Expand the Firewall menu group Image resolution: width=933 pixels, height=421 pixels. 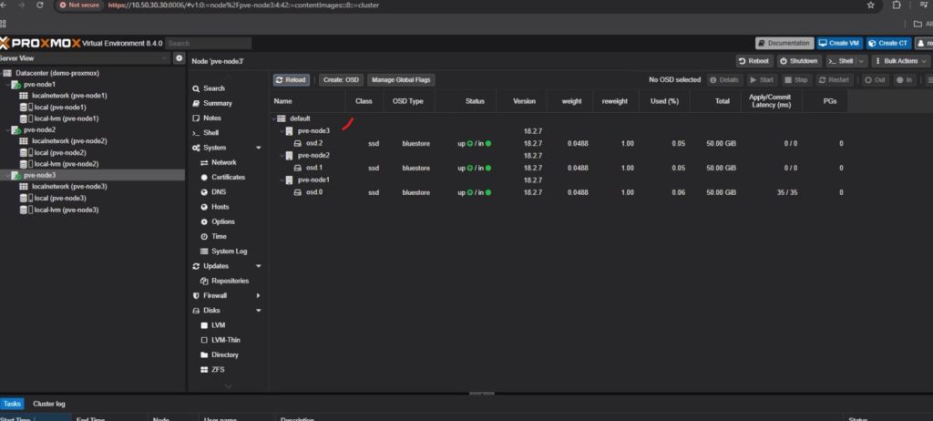(259, 295)
